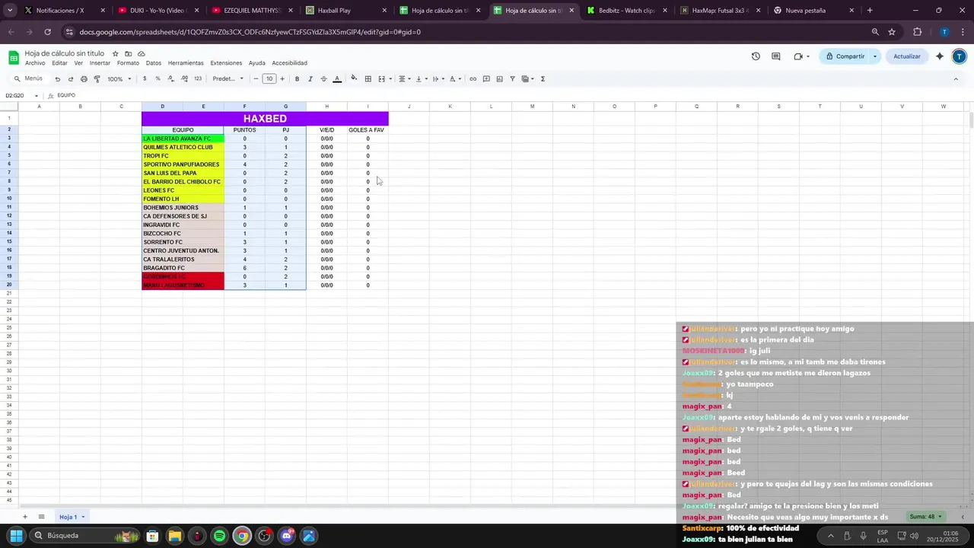
Task: Expand the Compartir dropdown arrow
Action: tap(875, 56)
